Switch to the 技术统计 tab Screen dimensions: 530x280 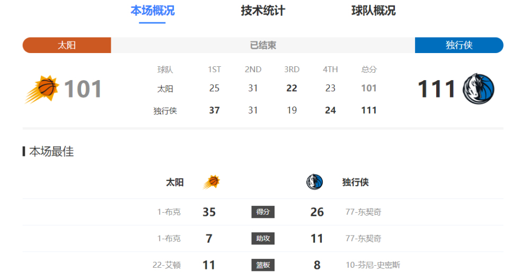point(263,11)
